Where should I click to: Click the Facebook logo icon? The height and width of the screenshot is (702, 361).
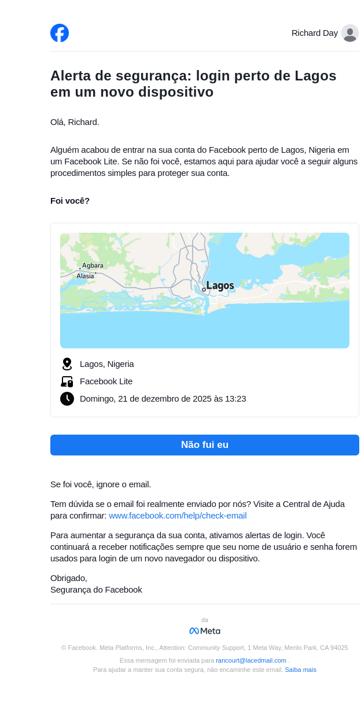[x=60, y=33]
